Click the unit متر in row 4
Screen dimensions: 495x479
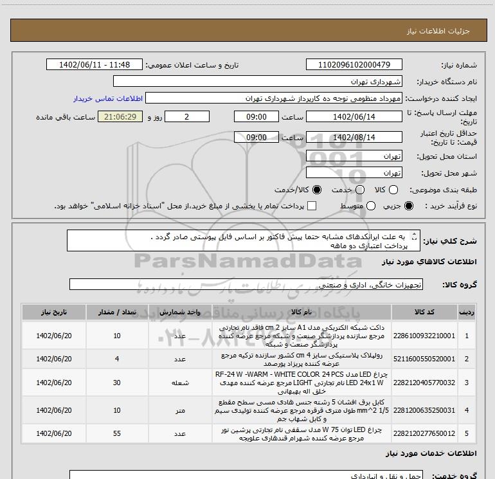[180, 410]
